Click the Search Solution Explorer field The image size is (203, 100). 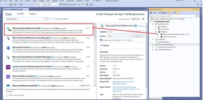click(172, 16)
